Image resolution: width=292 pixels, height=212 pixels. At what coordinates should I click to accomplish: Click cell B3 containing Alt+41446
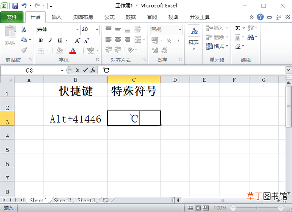click(76, 118)
